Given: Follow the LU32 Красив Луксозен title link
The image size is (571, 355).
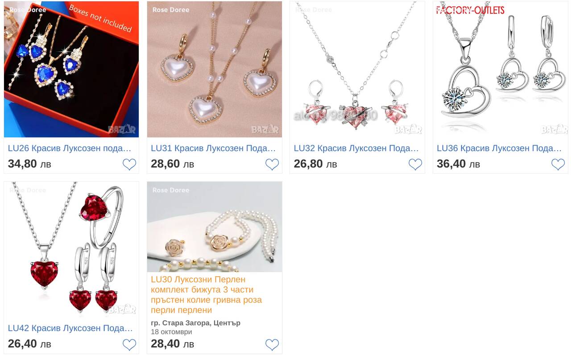Looking at the screenshot, I should 356,148.
